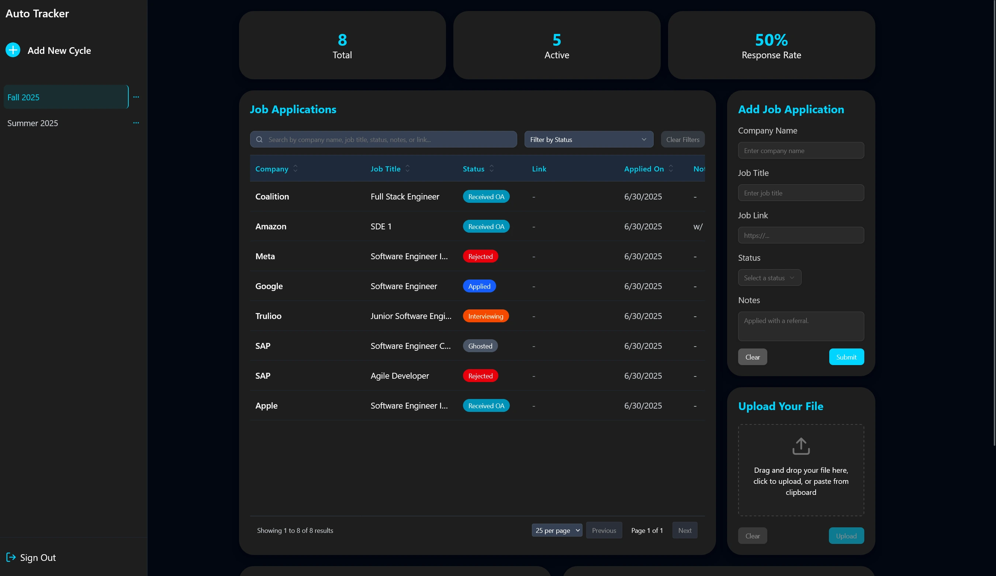
Task: Click the Agile Developer job title
Action: point(400,376)
